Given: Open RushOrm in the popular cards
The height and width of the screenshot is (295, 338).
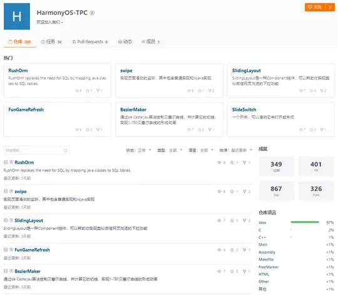Looking at the screenshot, I should coord(18,71).
